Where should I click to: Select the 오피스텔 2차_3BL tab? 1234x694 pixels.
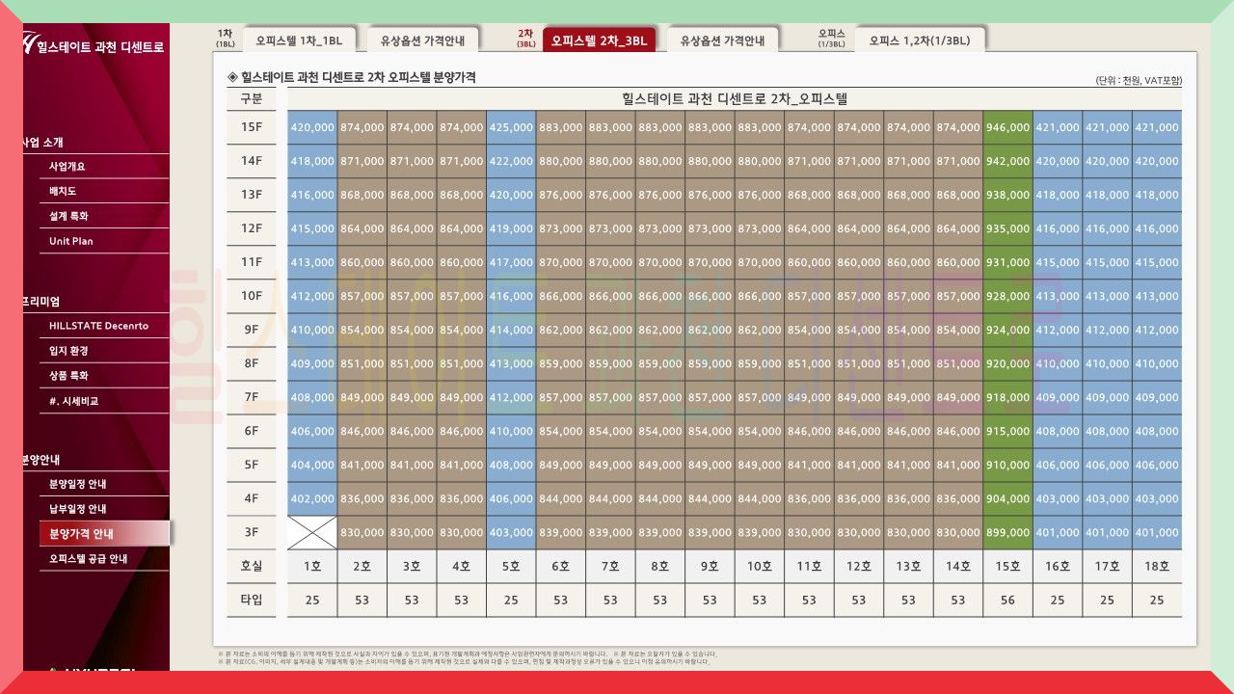coord(600,40)
